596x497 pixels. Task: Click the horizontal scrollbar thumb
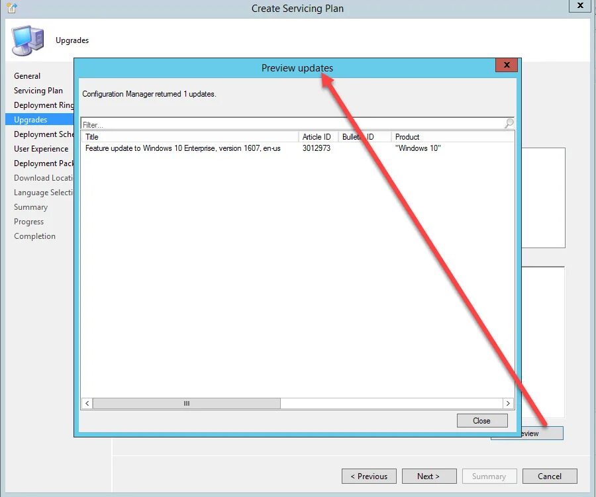pyautogui.click(x=187, y=403)
